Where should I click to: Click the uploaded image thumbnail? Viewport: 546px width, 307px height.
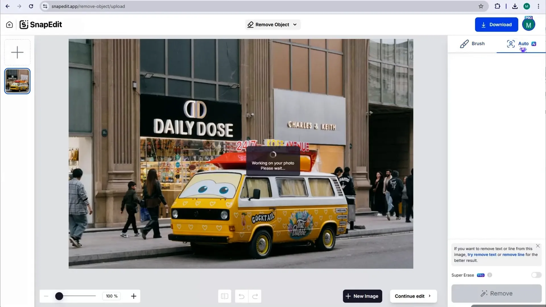(17, 81)
